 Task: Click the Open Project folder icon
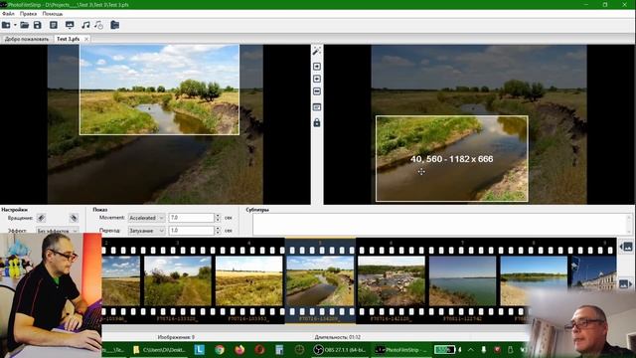(24, 25)
